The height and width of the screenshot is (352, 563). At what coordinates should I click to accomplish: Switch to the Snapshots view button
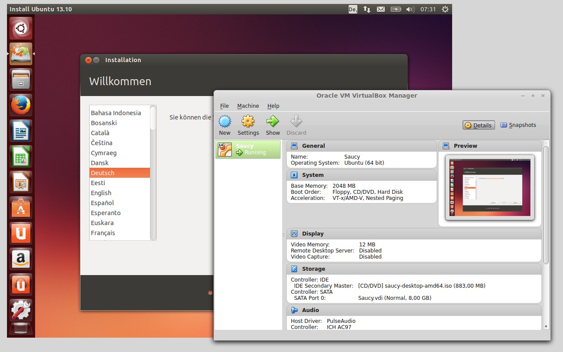[x=518, y=125]
